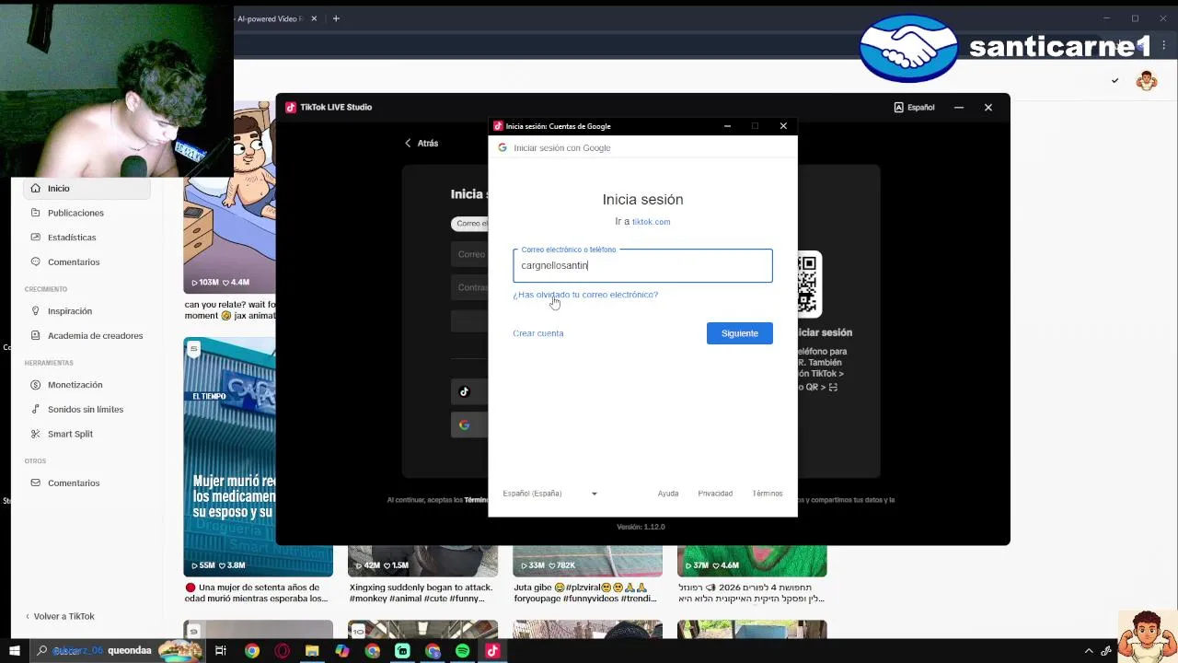The width and height of the screenshot is (1178, 663).
Task: Open Microsoft Copilot from taskbar
Action: click(x=342, y=651)
